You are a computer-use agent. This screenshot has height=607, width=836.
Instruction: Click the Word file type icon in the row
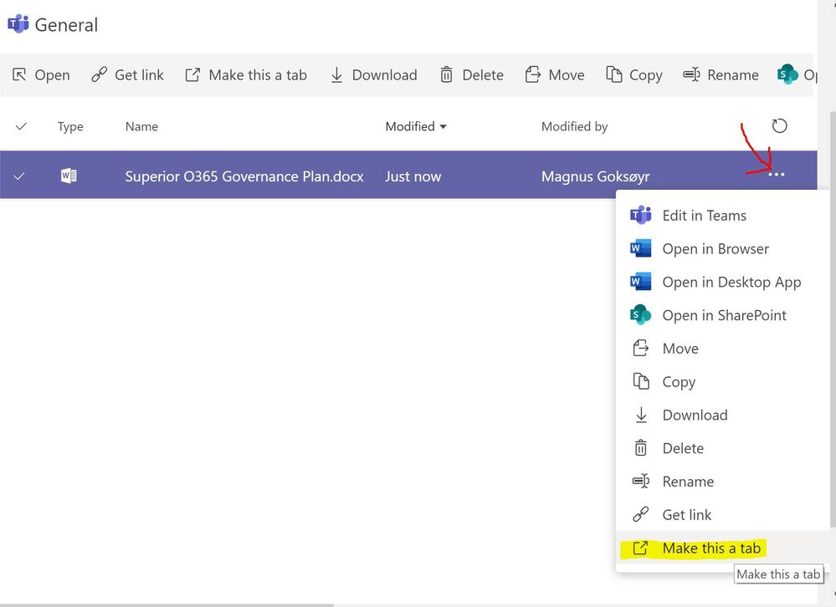[x=69, y=176]
